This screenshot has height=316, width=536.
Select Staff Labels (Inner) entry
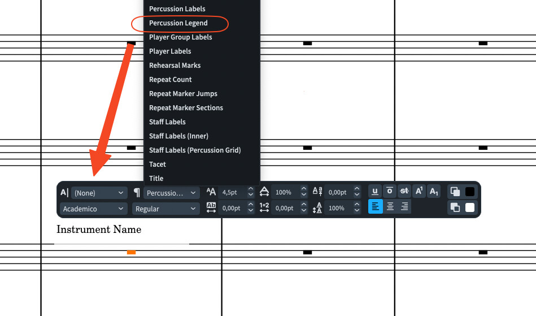click(x=178, y=136)
